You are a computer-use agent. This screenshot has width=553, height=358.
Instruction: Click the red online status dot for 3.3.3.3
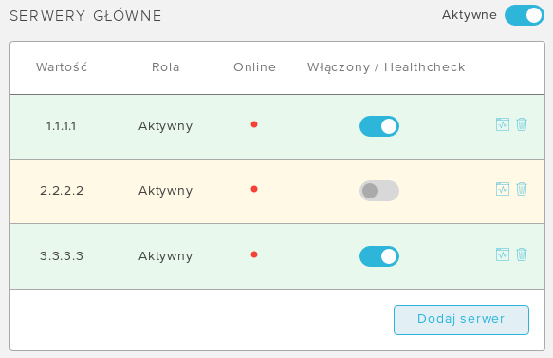(x=254, y=254)
